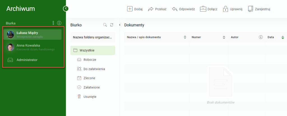Click the Dokumenty heading
The height and width of the screenshot is (116, 287).
tap(134, 25)
